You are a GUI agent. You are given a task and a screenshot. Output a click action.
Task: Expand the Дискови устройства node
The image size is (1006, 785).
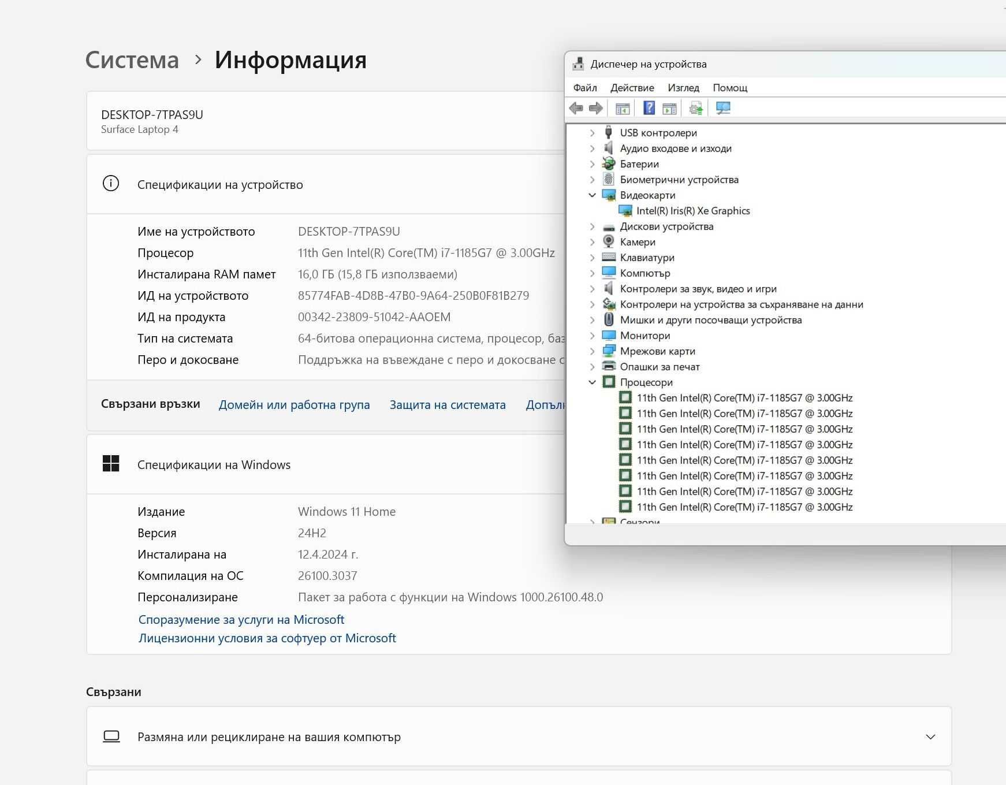592,226
